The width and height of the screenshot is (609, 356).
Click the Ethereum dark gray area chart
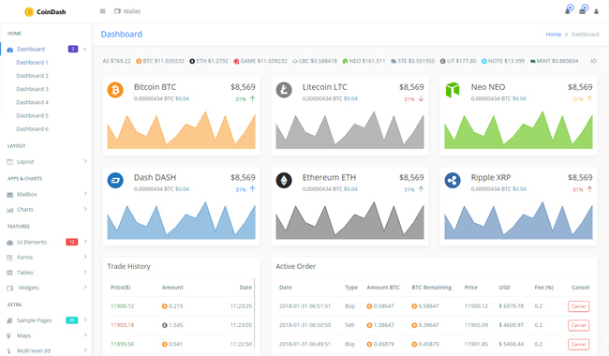pos(350,220)
